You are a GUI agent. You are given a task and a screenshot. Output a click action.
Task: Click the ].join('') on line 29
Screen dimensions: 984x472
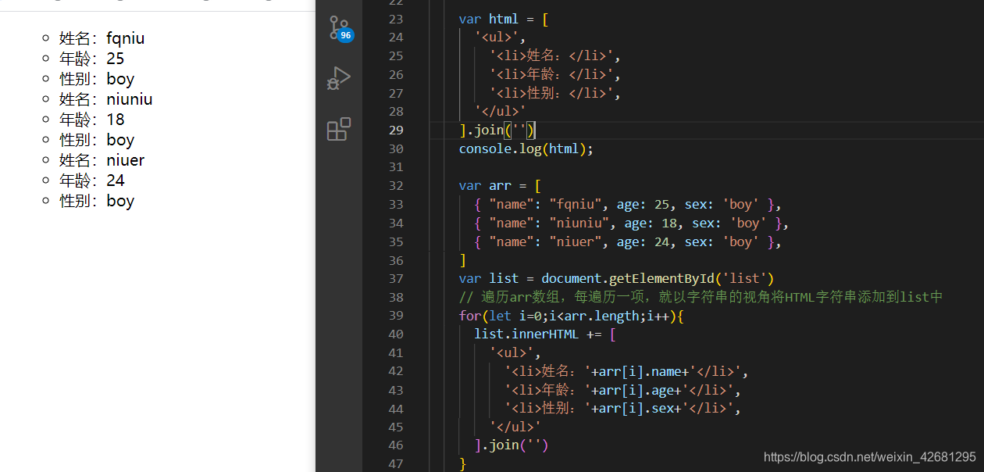pyautogui.click(x=497, y=130)
